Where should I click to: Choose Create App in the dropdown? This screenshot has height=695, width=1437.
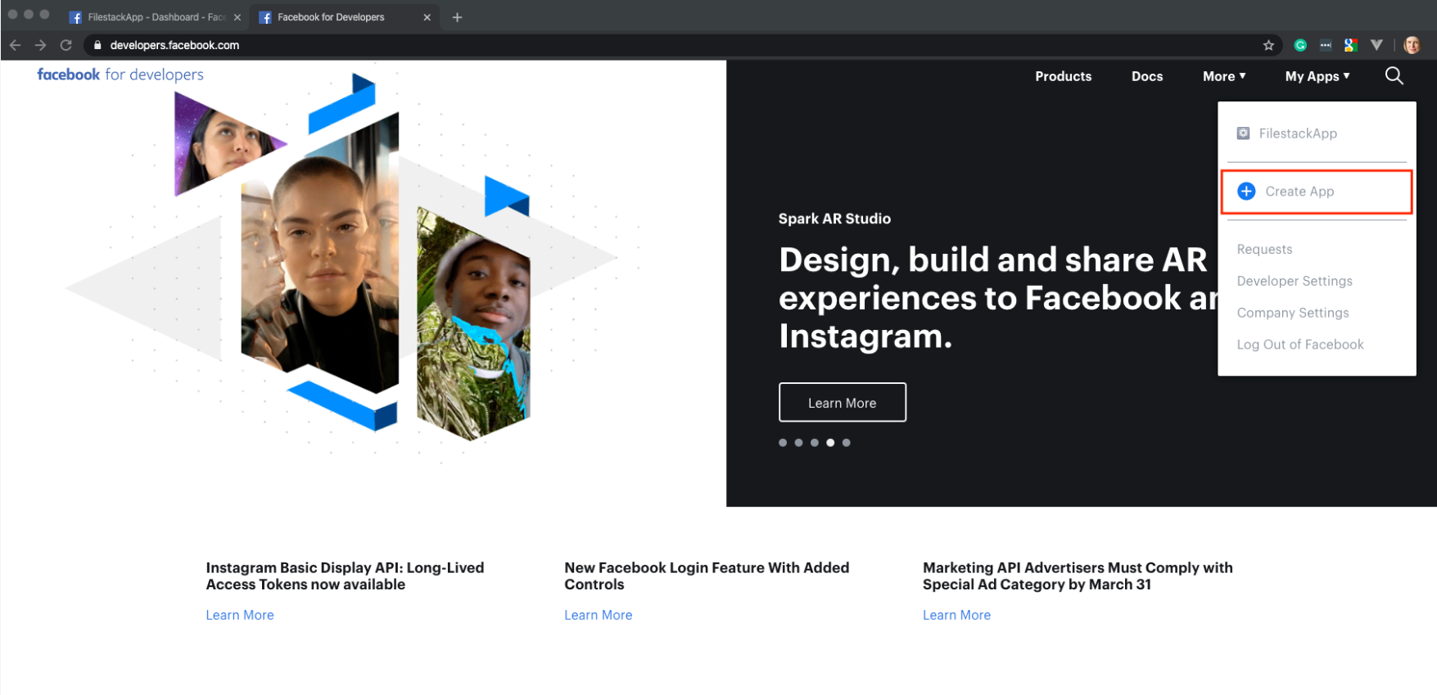click(x=1317, y=192)
